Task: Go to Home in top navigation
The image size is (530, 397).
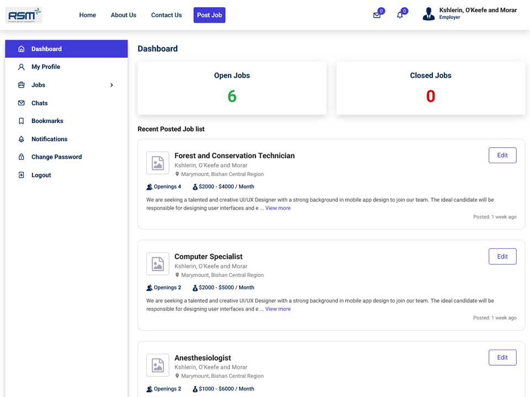Action: point(88,15)
